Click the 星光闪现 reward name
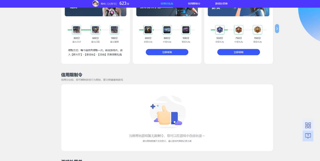Image resolution: width=320 pixels, height=161 pixels. (x=95, y=42)
